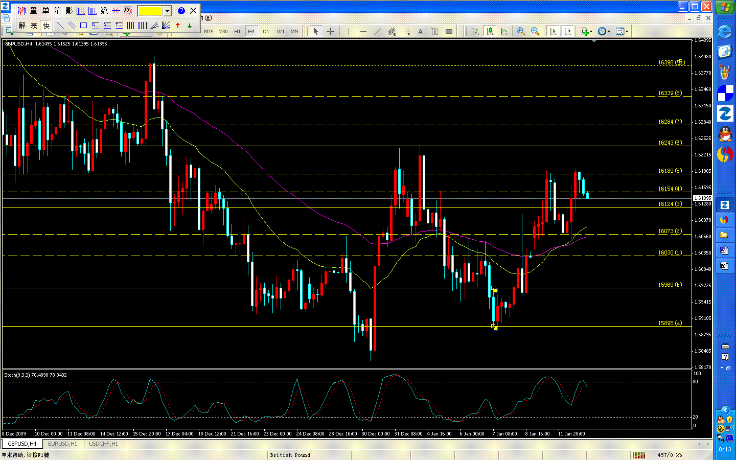This screenshot has width=736, height=460.
Task: Click the D-with-red-X delete icon
Action: pyautogui.click(x=128, y=11)
